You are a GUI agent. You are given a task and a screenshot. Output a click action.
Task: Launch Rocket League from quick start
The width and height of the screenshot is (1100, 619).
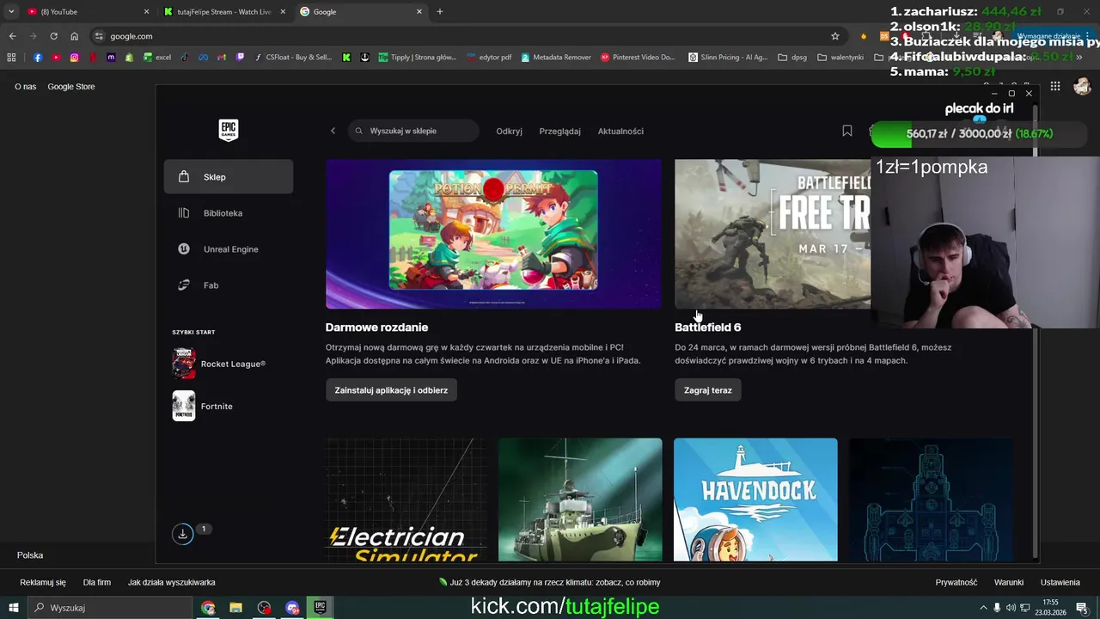pyautogui.click(x=219, y=364)
